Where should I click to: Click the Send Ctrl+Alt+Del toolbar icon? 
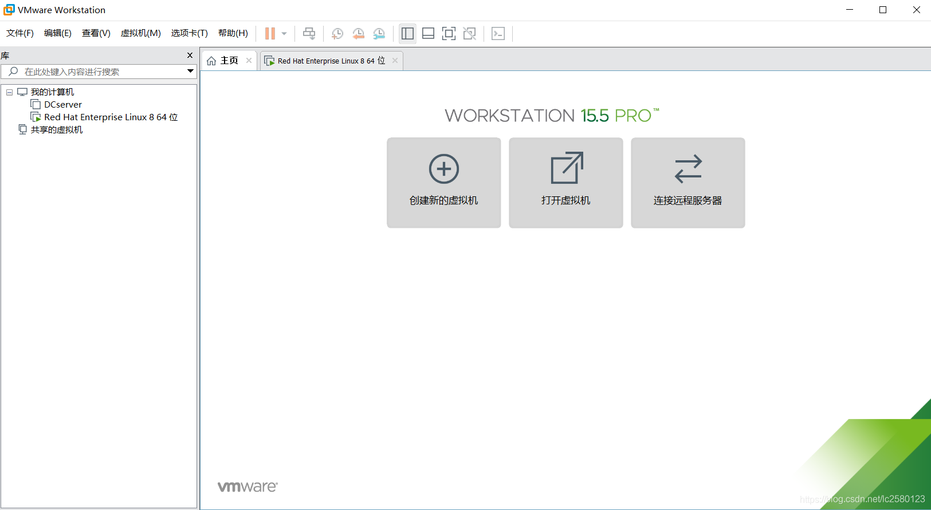(309, 34)
